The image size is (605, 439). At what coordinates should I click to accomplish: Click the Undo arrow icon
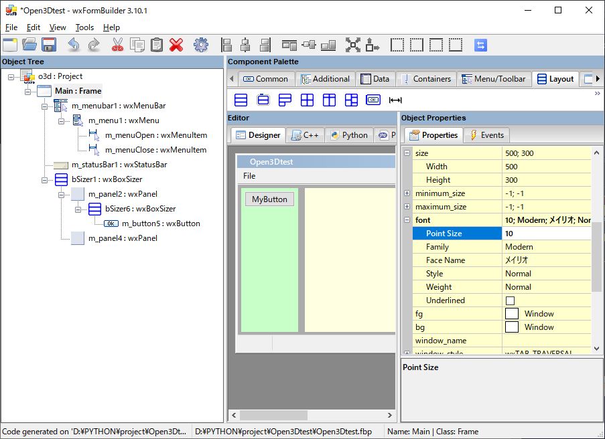click(74, 45)
